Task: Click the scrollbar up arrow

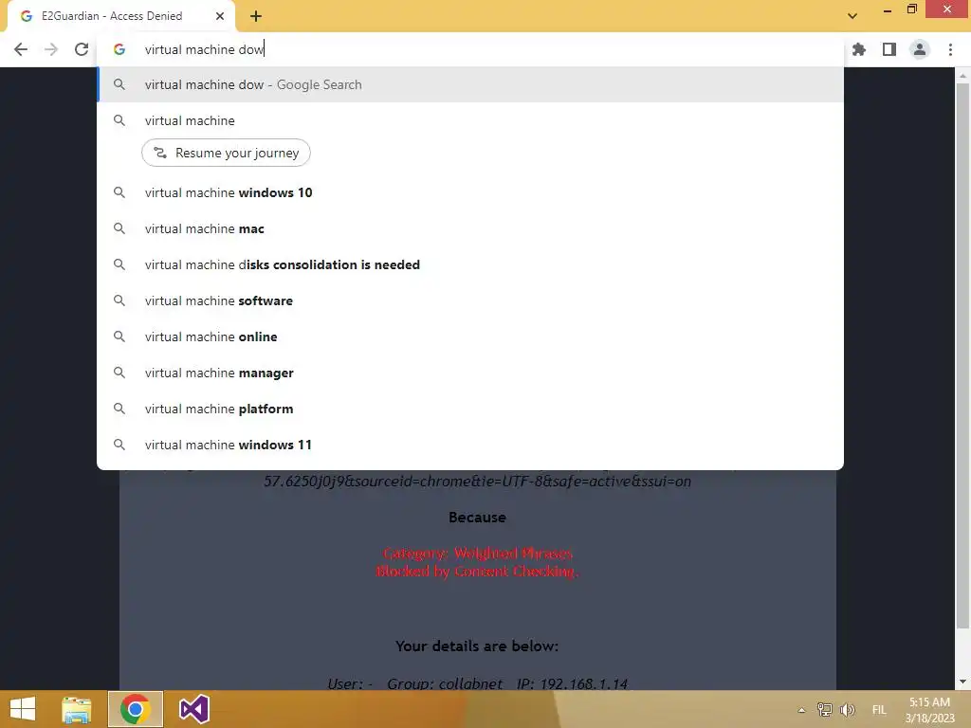Action: pyautogui.click(x=962, y=76)
